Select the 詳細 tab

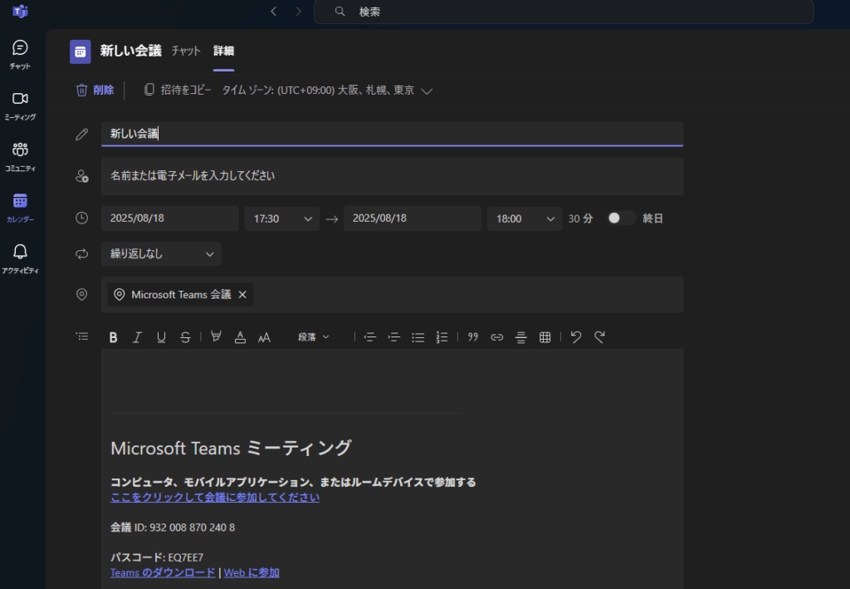tap(223, 51)
